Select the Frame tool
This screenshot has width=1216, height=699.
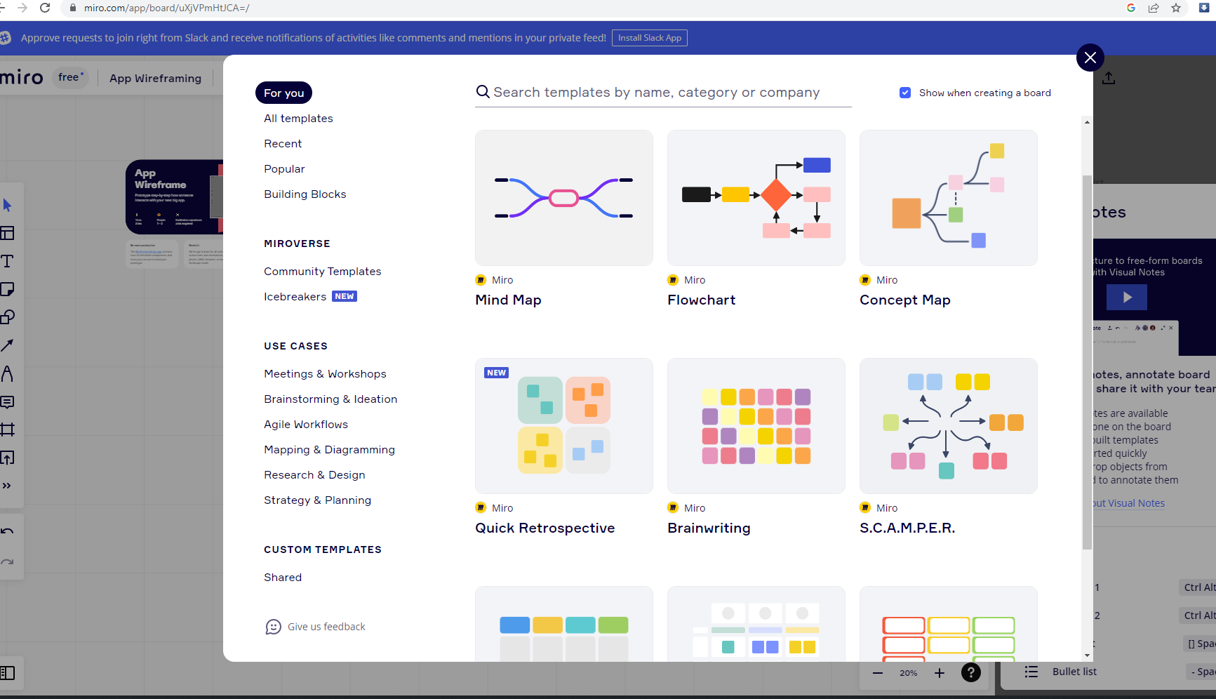click(x=7, y=430)
